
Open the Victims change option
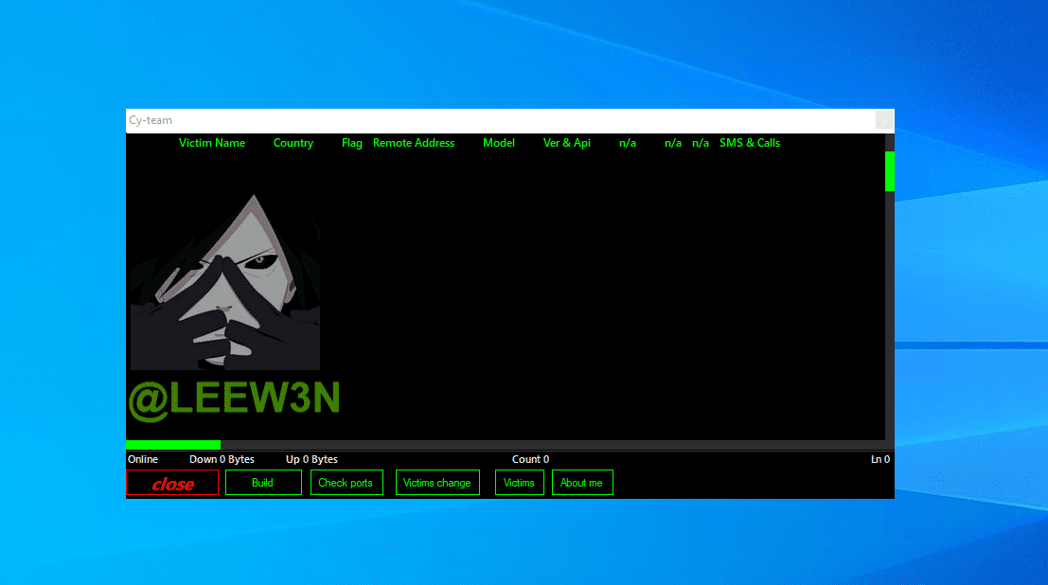pos(437,483)
